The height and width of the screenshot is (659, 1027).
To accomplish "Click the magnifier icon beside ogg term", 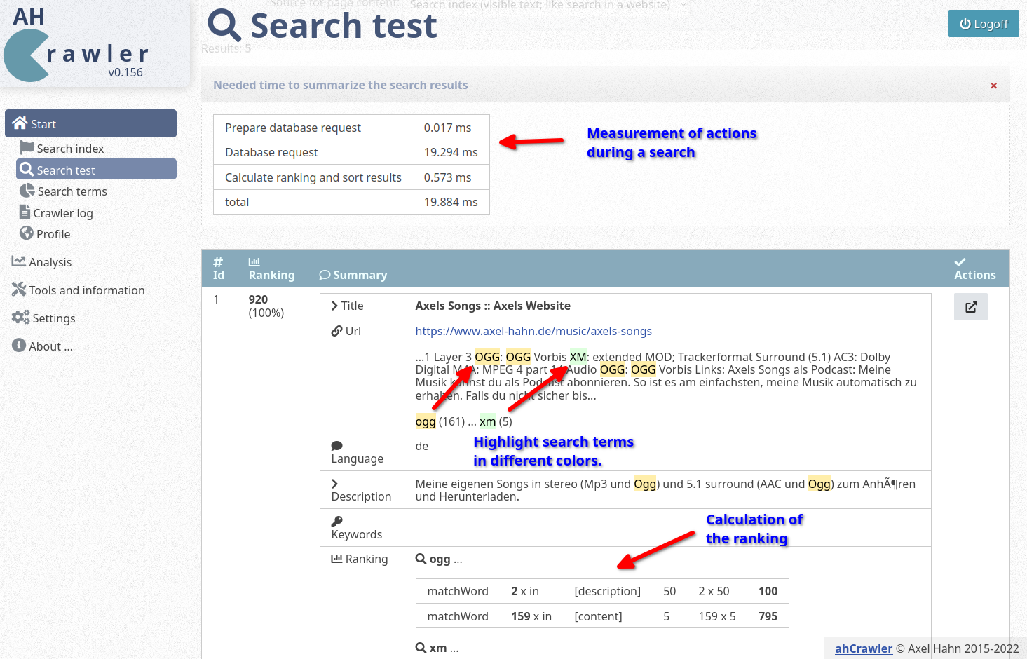I will (x=421, y=559).
